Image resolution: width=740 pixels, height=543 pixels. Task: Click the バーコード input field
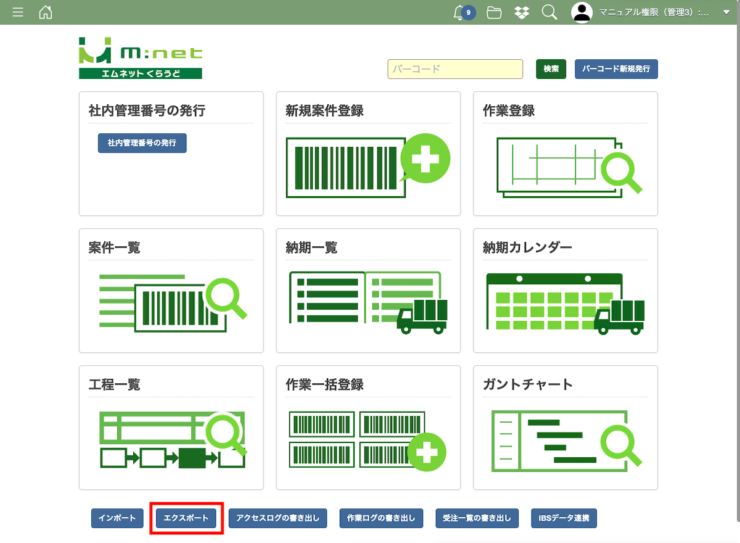click(455, 69)
